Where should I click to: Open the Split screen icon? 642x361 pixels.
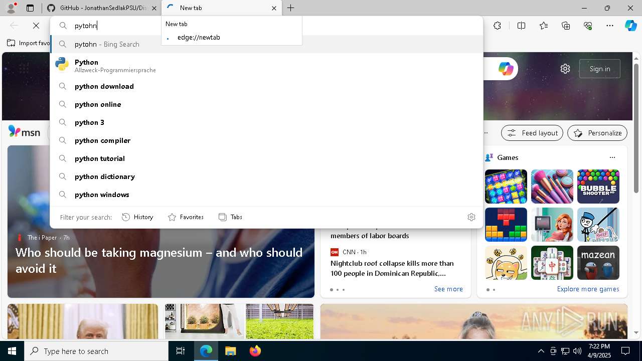(x=521, y=26)
